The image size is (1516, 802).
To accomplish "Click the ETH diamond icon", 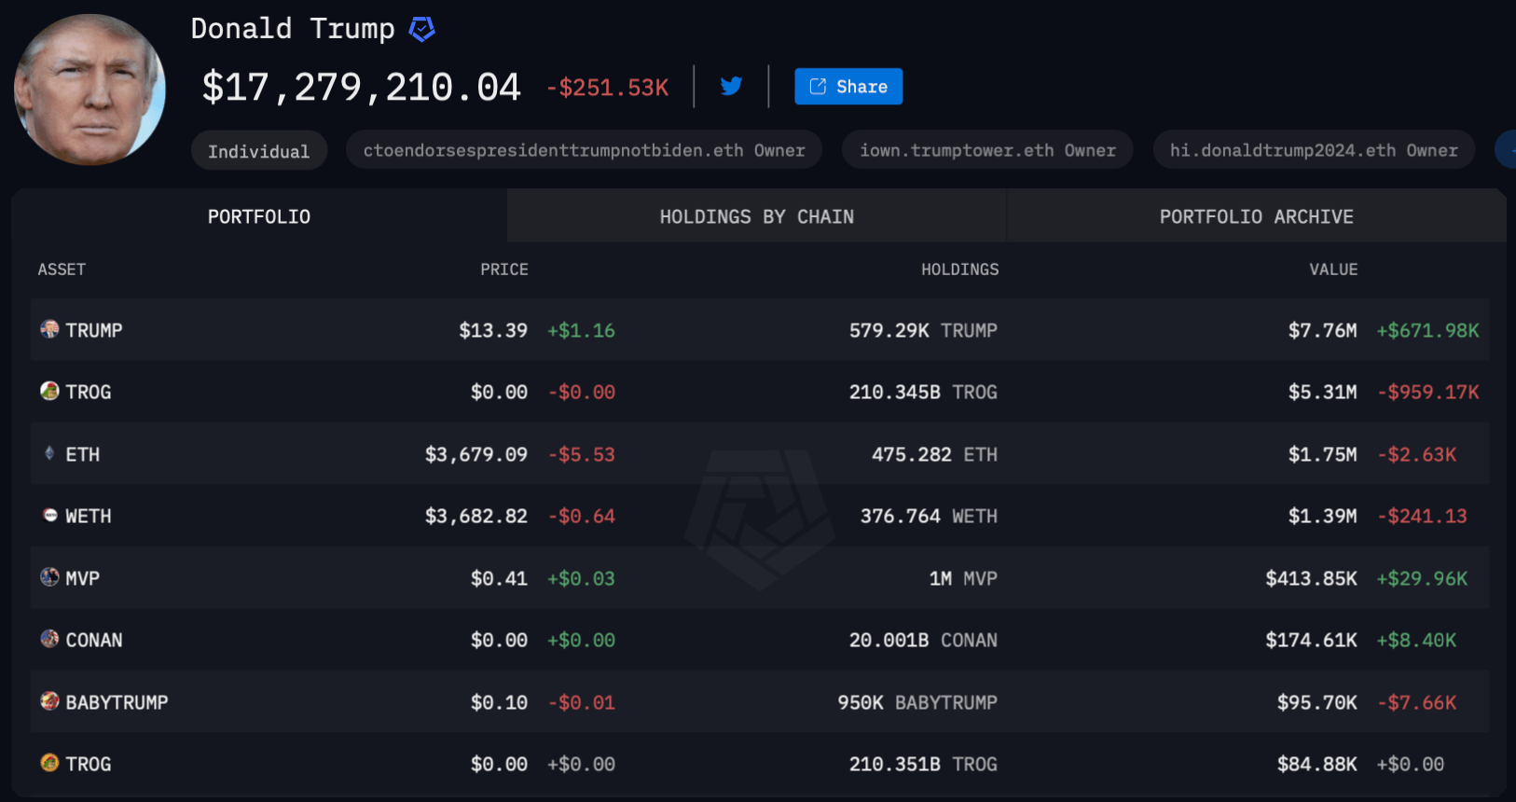I will click(x=49, y=453).
